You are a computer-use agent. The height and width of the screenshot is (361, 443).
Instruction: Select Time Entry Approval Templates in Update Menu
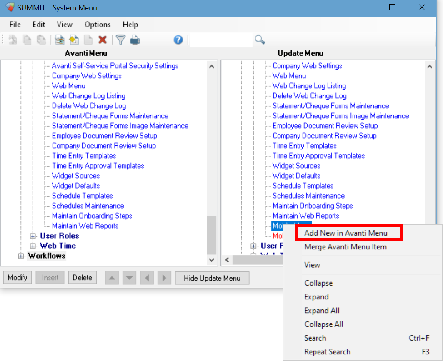(318, 156)
